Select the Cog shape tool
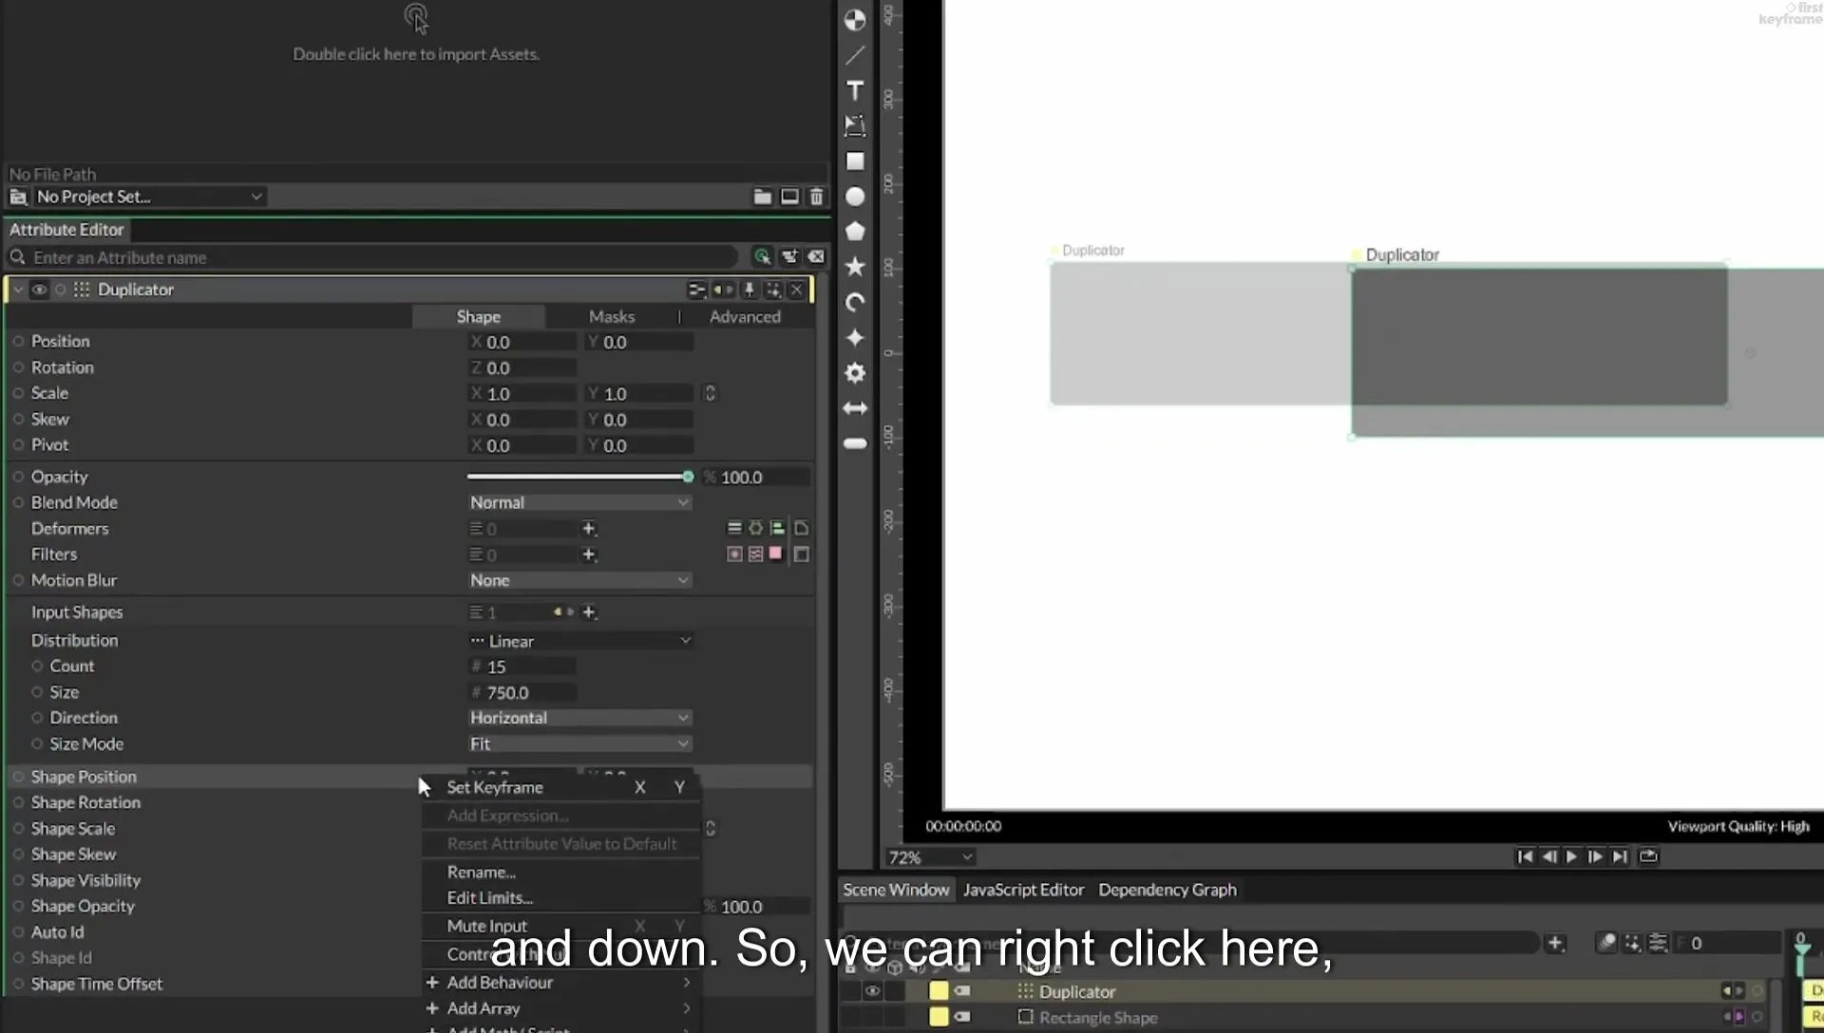This screenshot has height=1033, width=1824. click(x=855, y=373)
